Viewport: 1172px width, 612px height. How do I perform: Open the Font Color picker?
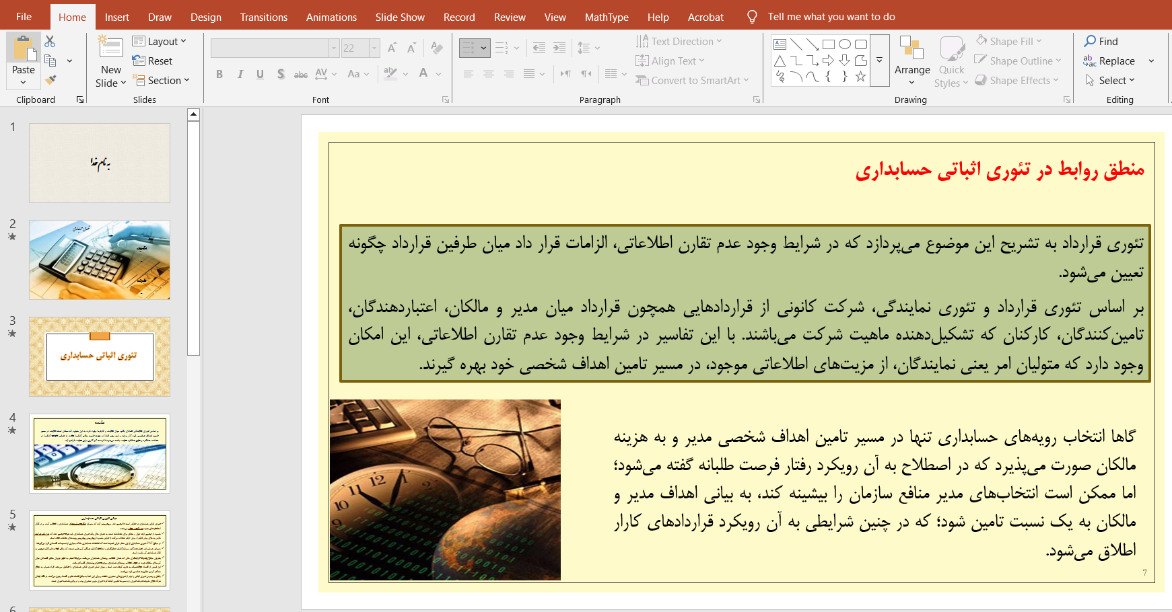(438, 74)
